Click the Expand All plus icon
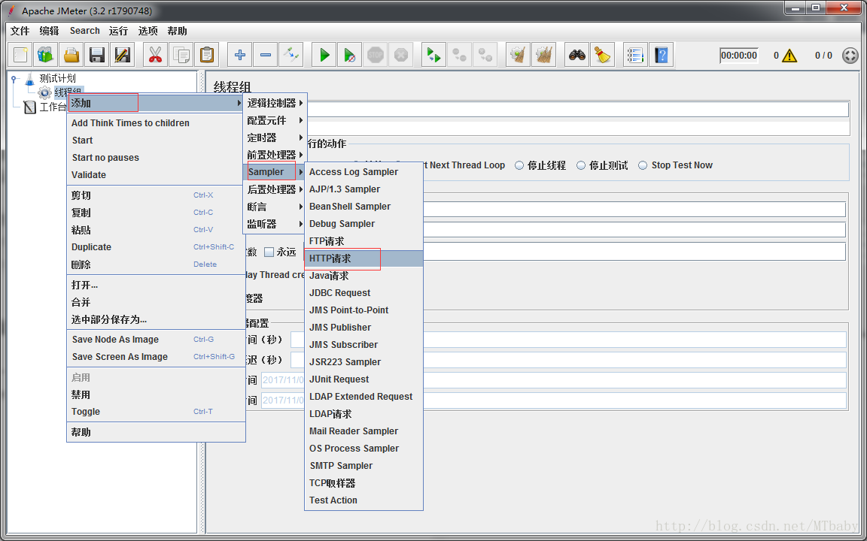This screenshot has height=541, width=867. click(240, 55)
